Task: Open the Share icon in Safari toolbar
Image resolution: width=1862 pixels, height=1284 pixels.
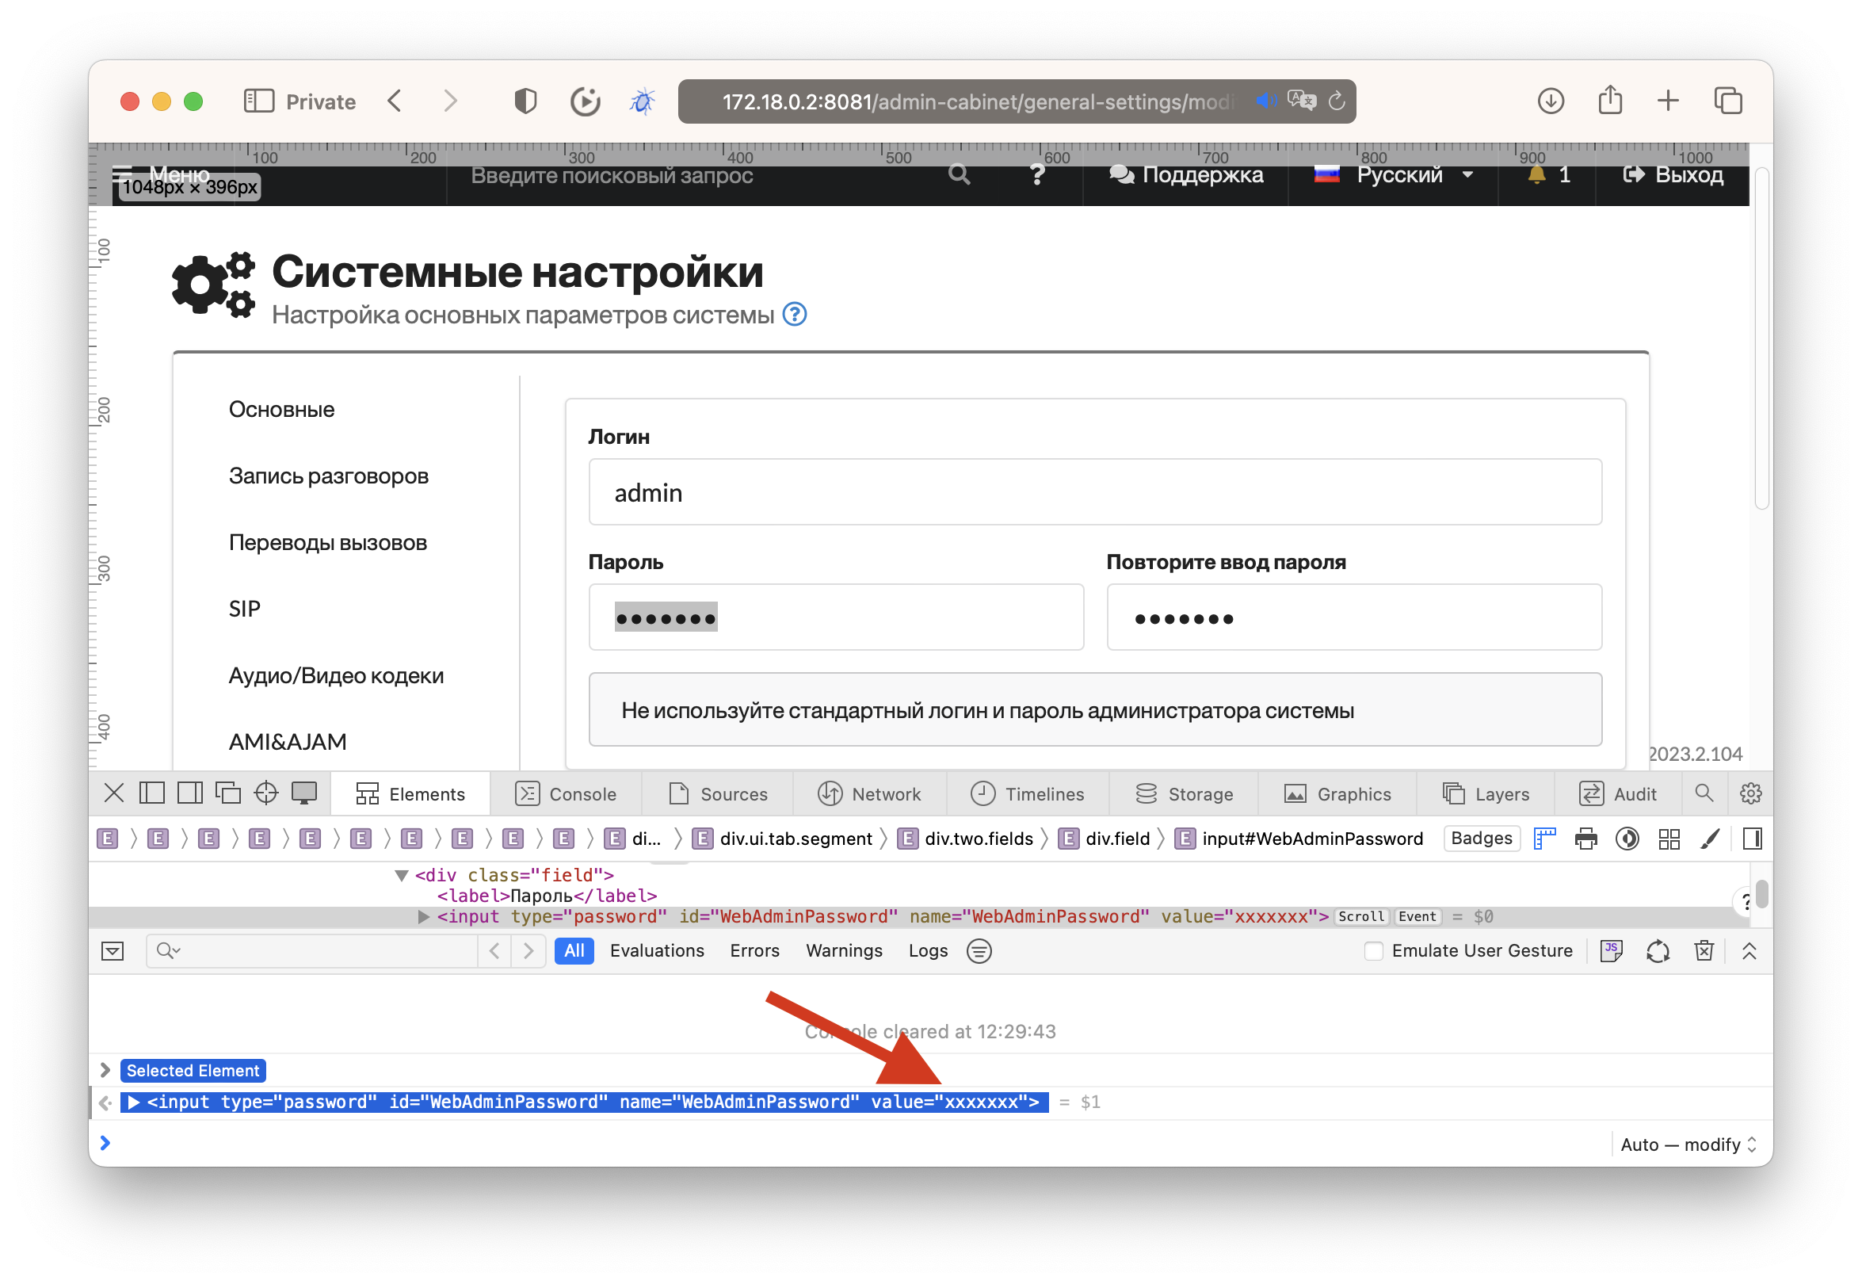Action: (1609, 101)
